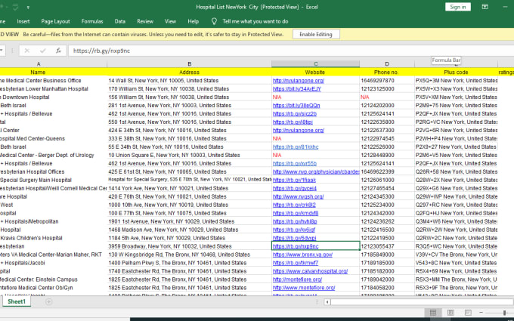
Task: Click the grayed spell-check icon in title bar
Action: click(15, 8)
